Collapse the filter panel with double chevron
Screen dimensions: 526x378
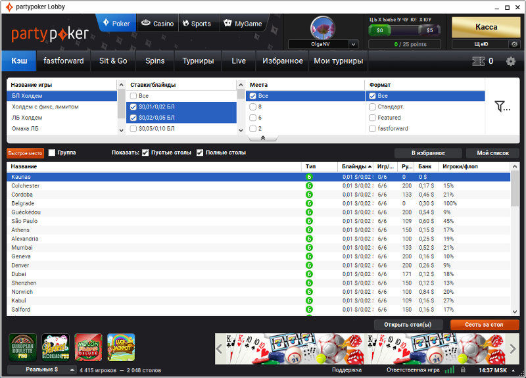[263, 138]
